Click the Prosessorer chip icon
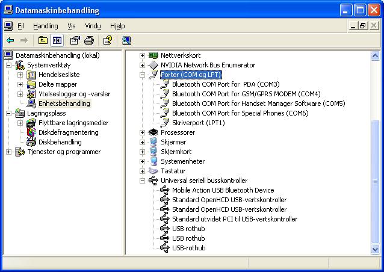The height and width of the screenshot is (272, 384). (153, 132)
